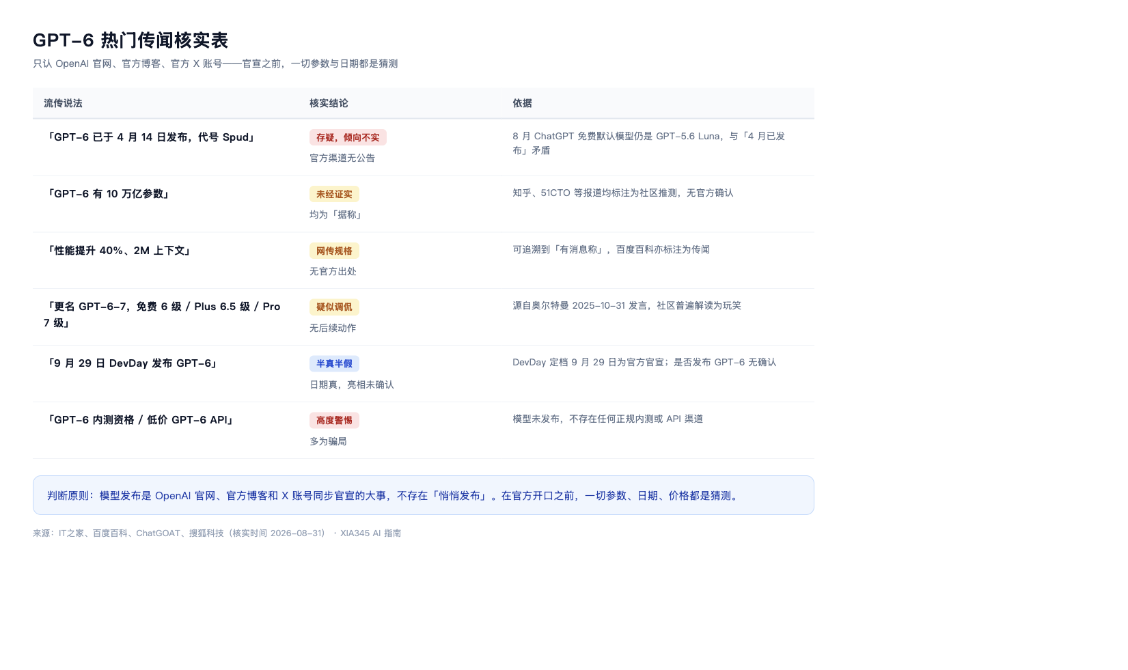
Task: Click the blue '半真半假' badge
Action: (334, 364)
